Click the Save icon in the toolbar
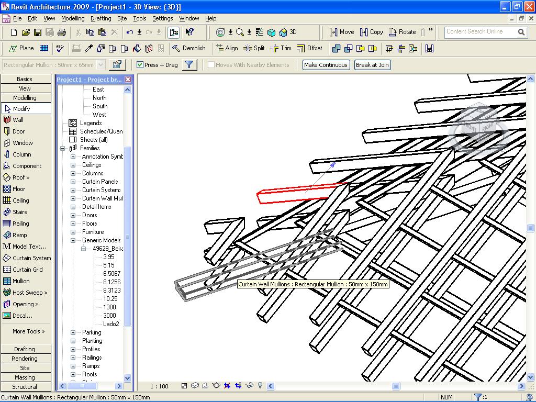This screenshot has height=402, width=536. [38, 32]
